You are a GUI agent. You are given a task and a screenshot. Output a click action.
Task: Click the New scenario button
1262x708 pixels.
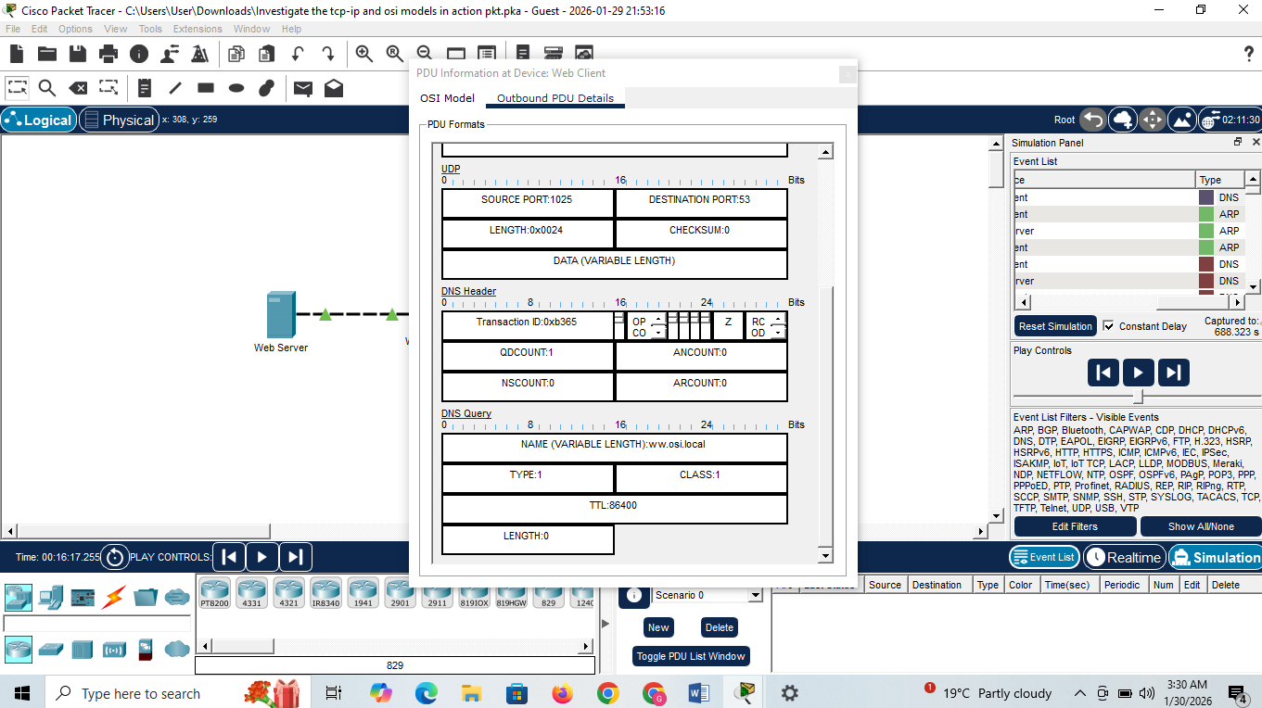click(658, 627)
